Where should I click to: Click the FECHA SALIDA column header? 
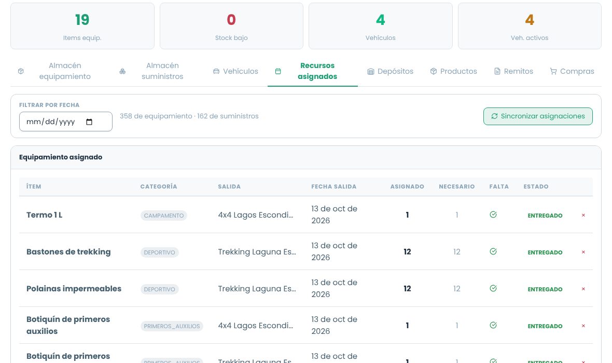coord(333,186)
